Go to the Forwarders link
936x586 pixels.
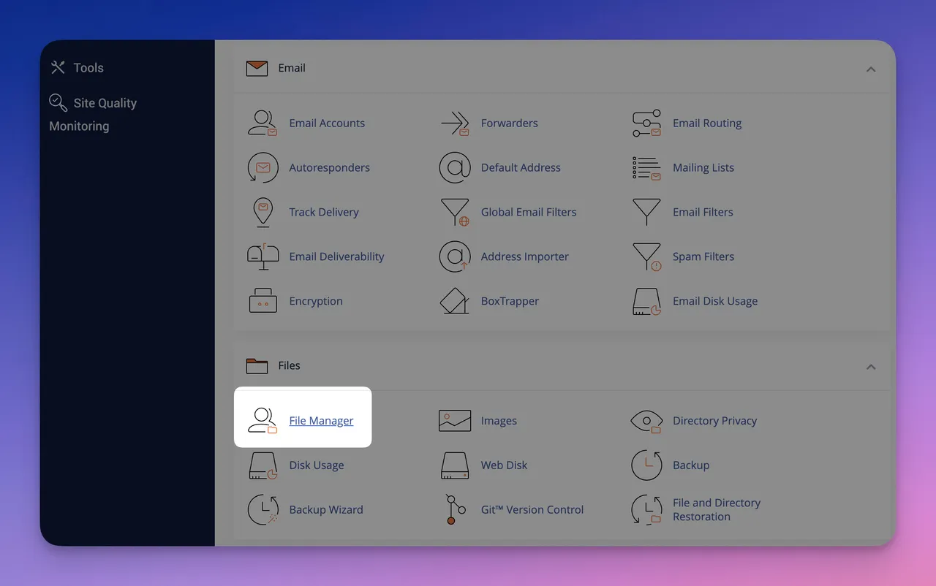coord(509,123)
